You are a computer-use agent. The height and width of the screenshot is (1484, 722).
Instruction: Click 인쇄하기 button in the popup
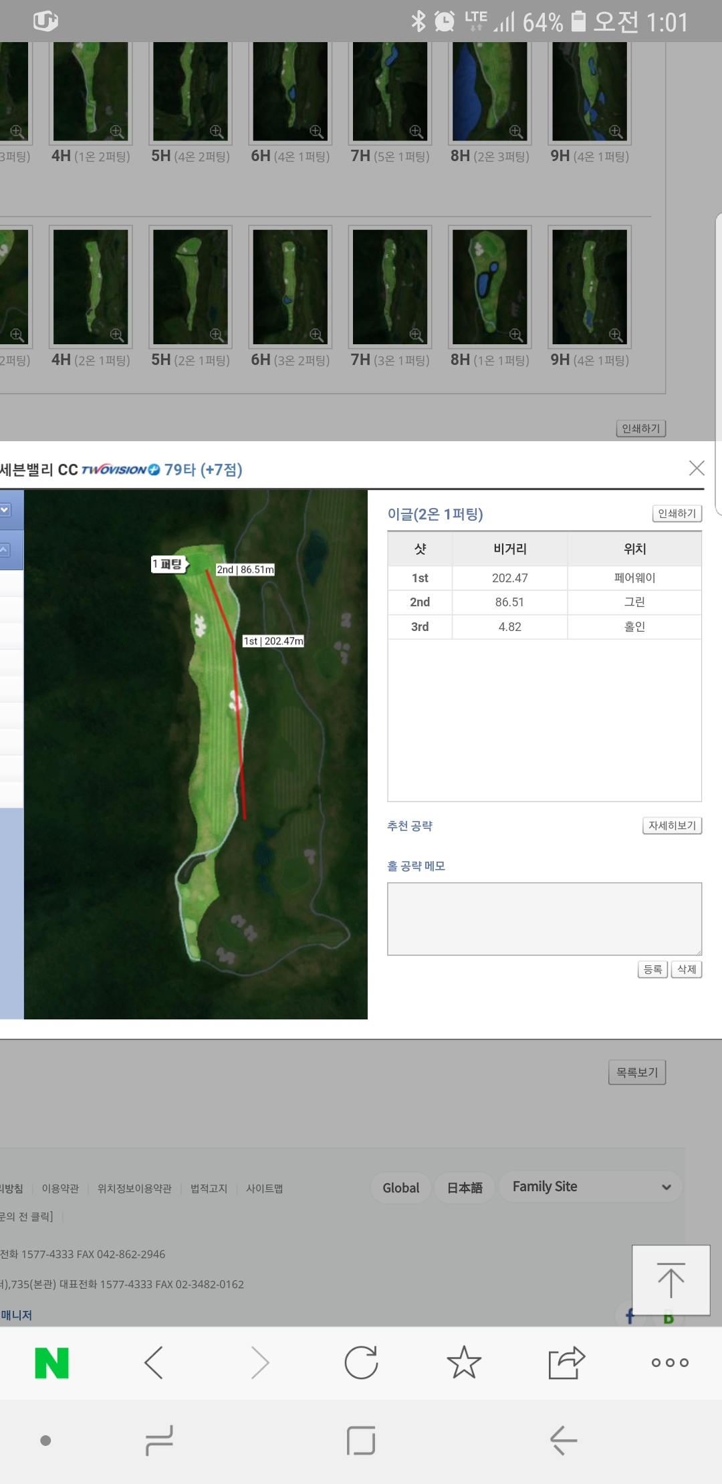(x=677, y=513)
